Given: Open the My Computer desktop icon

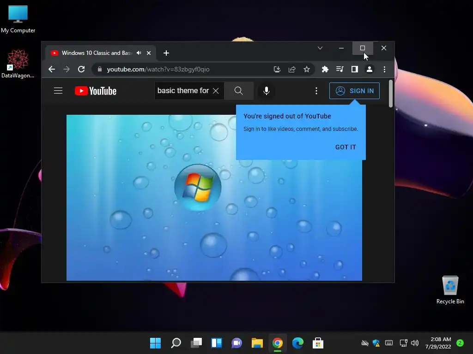Looking at the screenshot, I should (x=18, y=19).
